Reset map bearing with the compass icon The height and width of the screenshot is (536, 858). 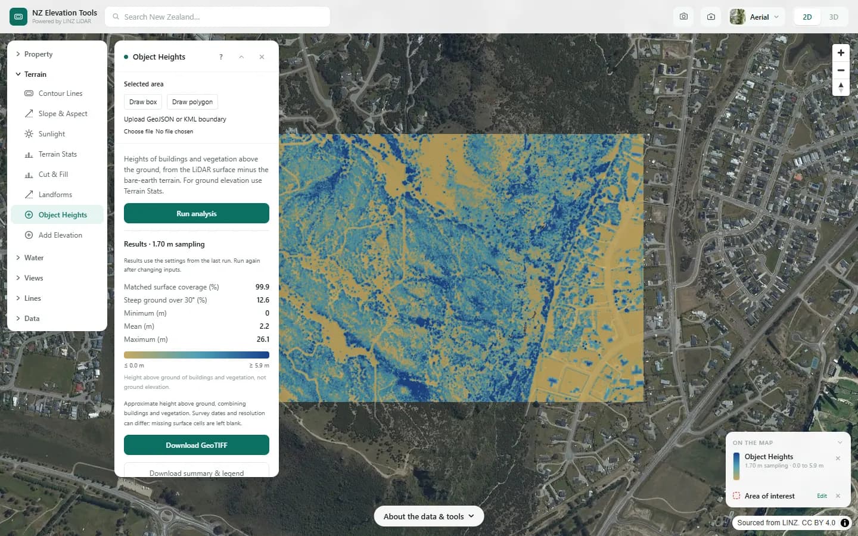click(x=841, y=88)
